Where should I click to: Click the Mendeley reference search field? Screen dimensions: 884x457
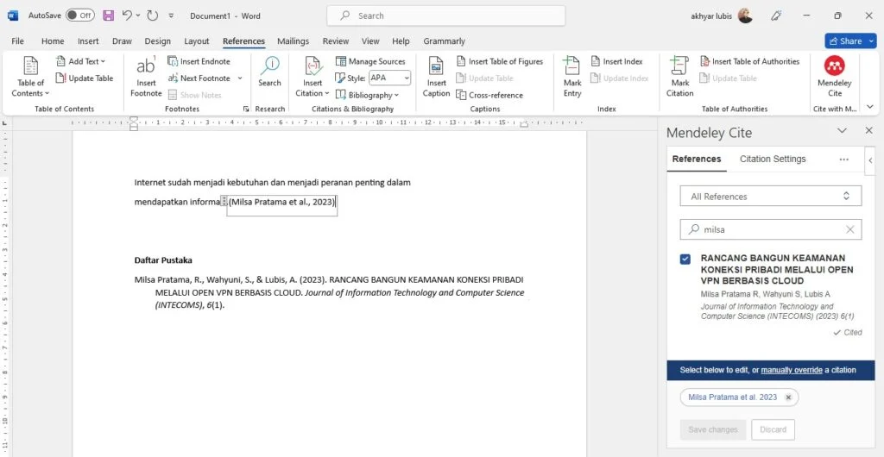point(770,229)
